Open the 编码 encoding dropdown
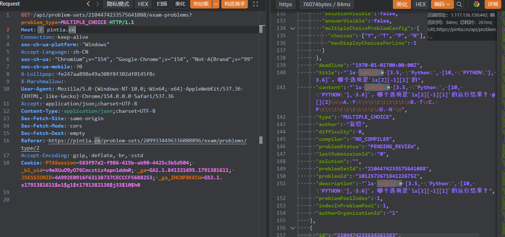Screen dimensions: 505x237 pos(442,4)
